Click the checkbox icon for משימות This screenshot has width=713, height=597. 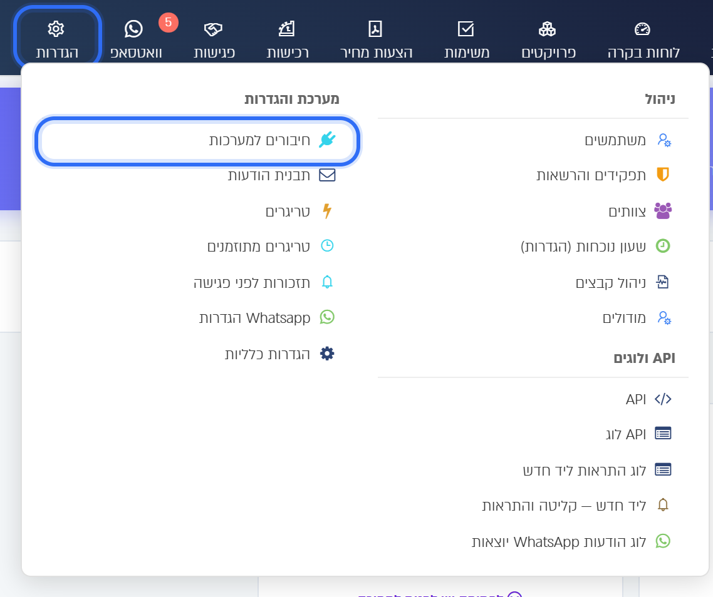point(466,29)
